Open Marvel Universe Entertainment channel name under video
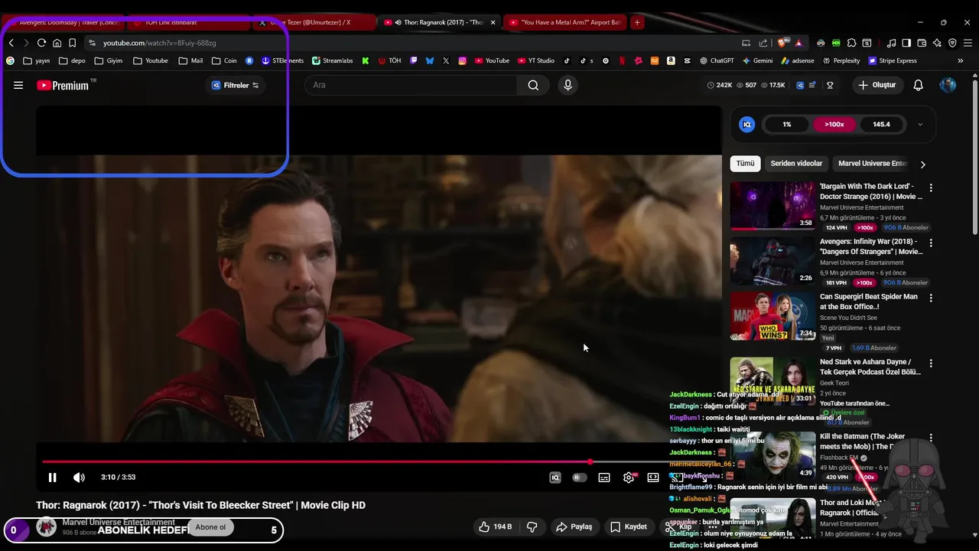 [119, 522]
